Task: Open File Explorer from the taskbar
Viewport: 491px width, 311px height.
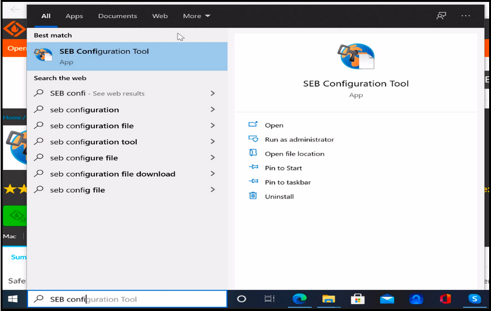Action: click(x=328, y=299)
